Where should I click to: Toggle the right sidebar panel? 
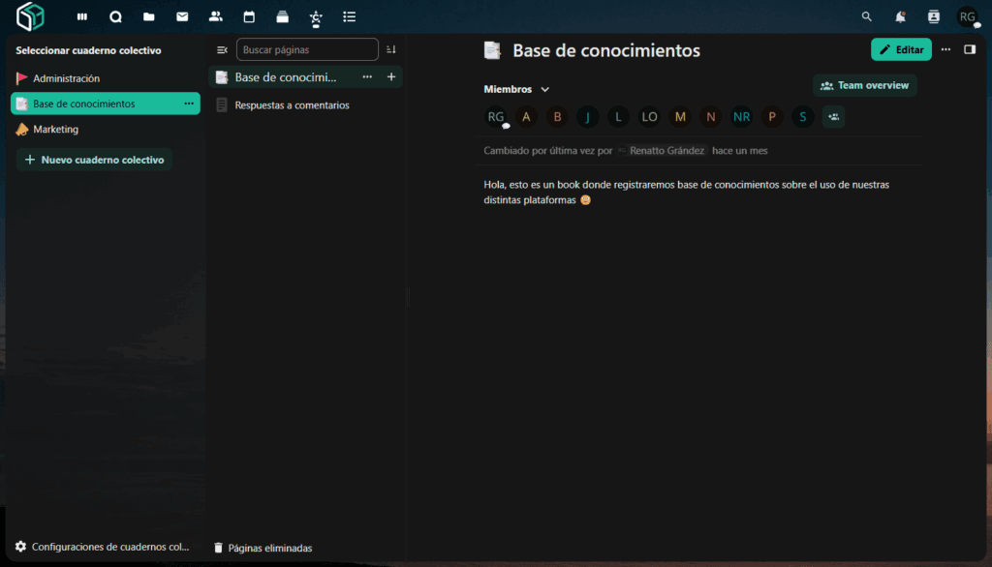coord(970,49)
